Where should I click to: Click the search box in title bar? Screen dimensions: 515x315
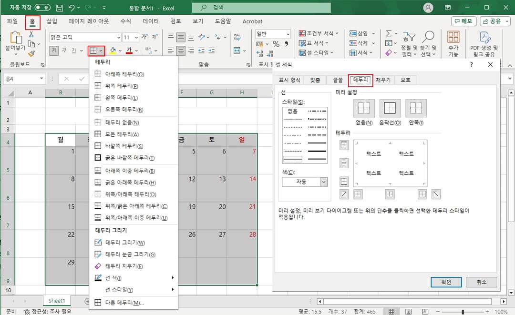click(x=261, y=8)
